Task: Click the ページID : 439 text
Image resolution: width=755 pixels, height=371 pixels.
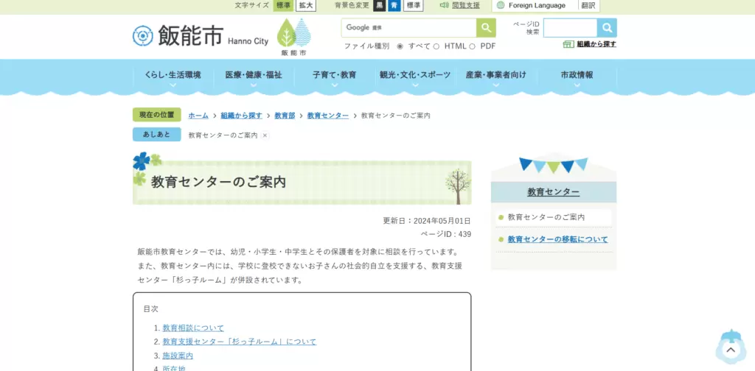Action: pyautogui.click(x=446, y=235)
